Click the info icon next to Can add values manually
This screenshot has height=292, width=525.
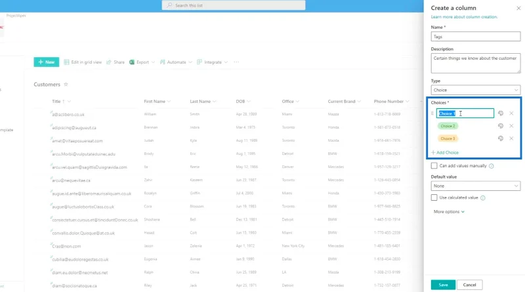coord(491,166)
